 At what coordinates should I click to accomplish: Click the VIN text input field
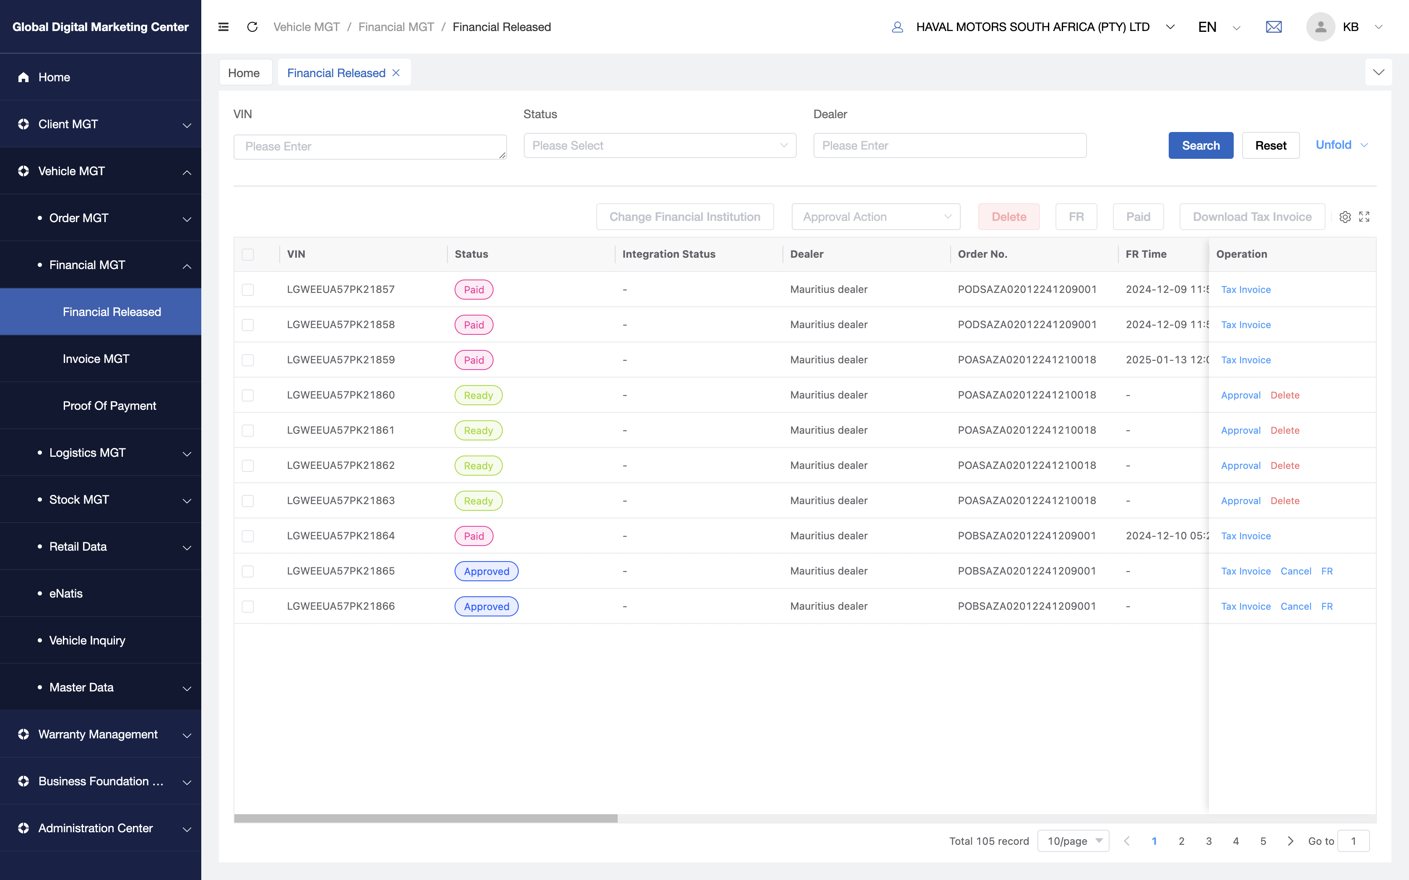[370, 147]
